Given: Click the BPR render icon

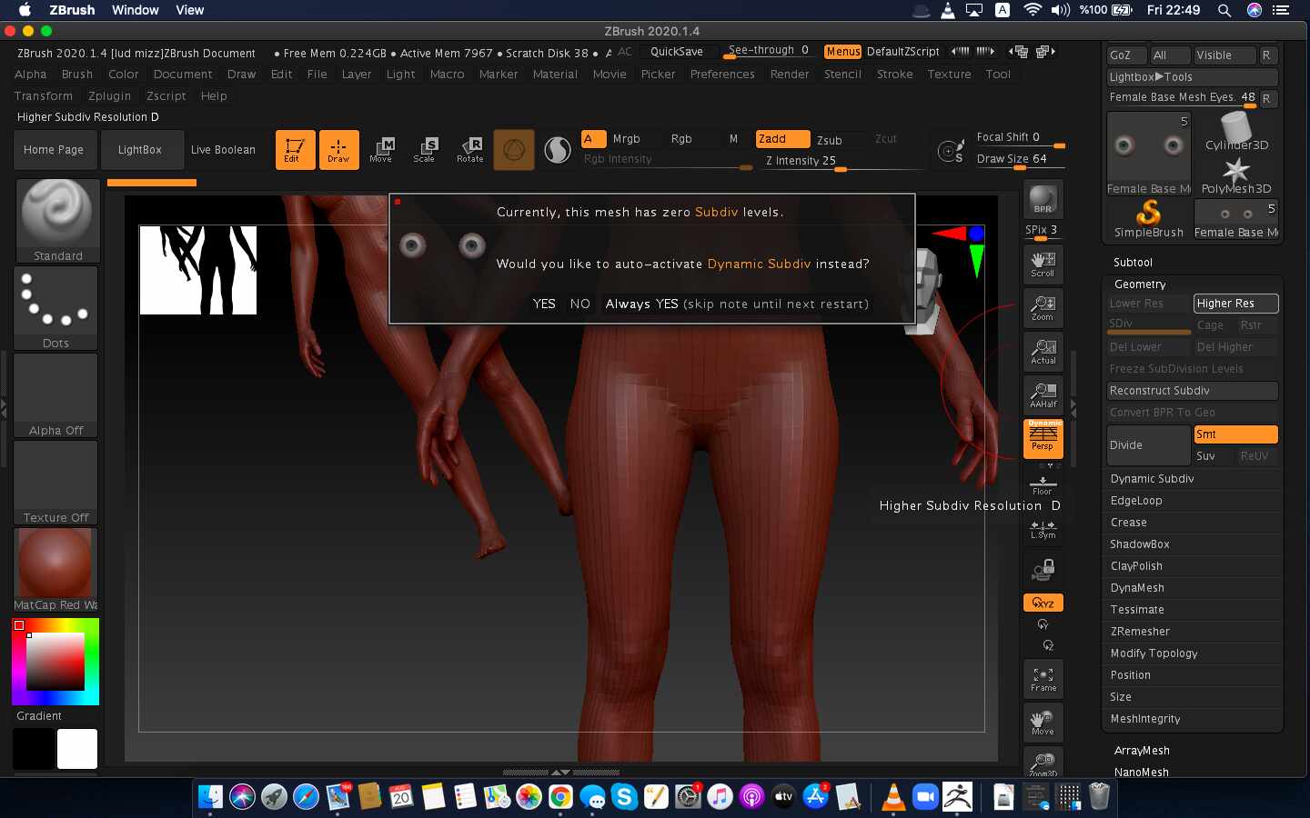Looking at the screenshot, I should [x=1043, y=200].
